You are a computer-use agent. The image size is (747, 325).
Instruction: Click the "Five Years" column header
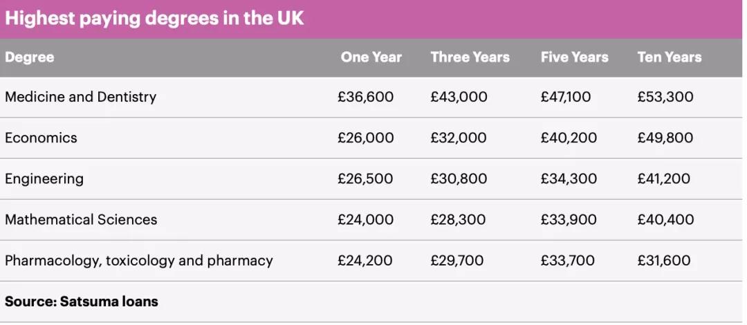pyautogui.click(x=574, y=57)
